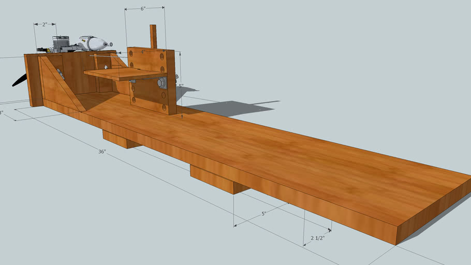
Task: Select the 2 1/2" dimension label
Action: 317,239
